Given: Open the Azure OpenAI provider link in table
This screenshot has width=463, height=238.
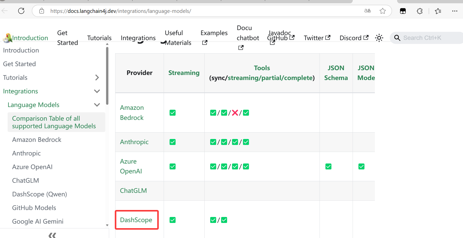Looking at the screenshot, I should click(131, 166).
